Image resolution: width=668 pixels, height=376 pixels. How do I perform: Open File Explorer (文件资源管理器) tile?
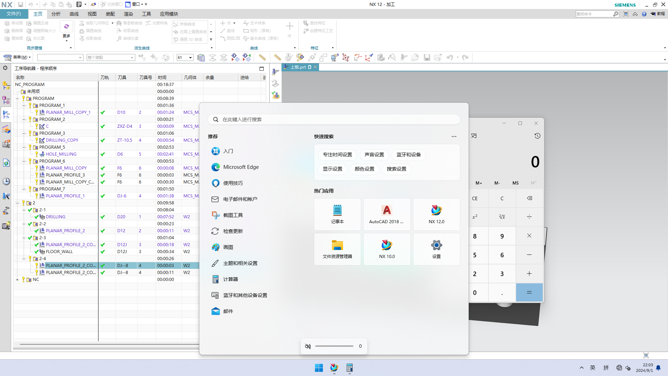pos(337,249)
